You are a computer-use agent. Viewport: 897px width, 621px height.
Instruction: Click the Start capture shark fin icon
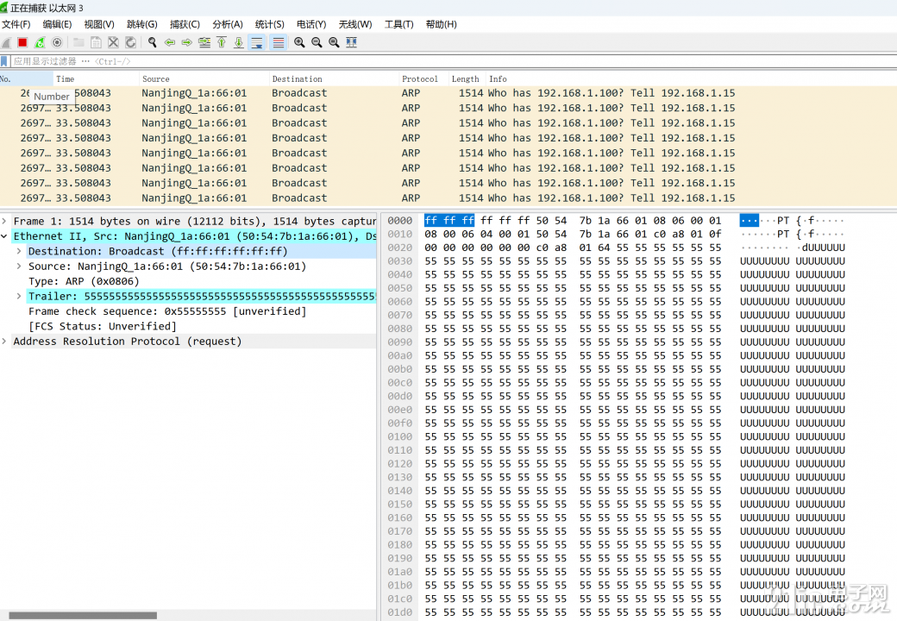click(x=6, y=42)
